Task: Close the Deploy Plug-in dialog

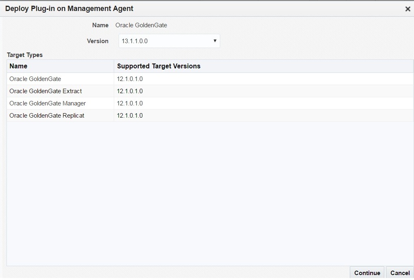Action: pyautogui.click(x=407, y=9)
